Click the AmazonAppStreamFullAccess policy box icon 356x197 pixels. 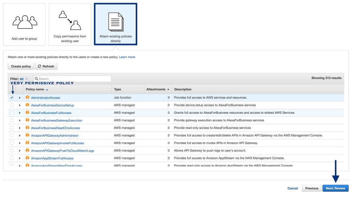coord(27,158)
